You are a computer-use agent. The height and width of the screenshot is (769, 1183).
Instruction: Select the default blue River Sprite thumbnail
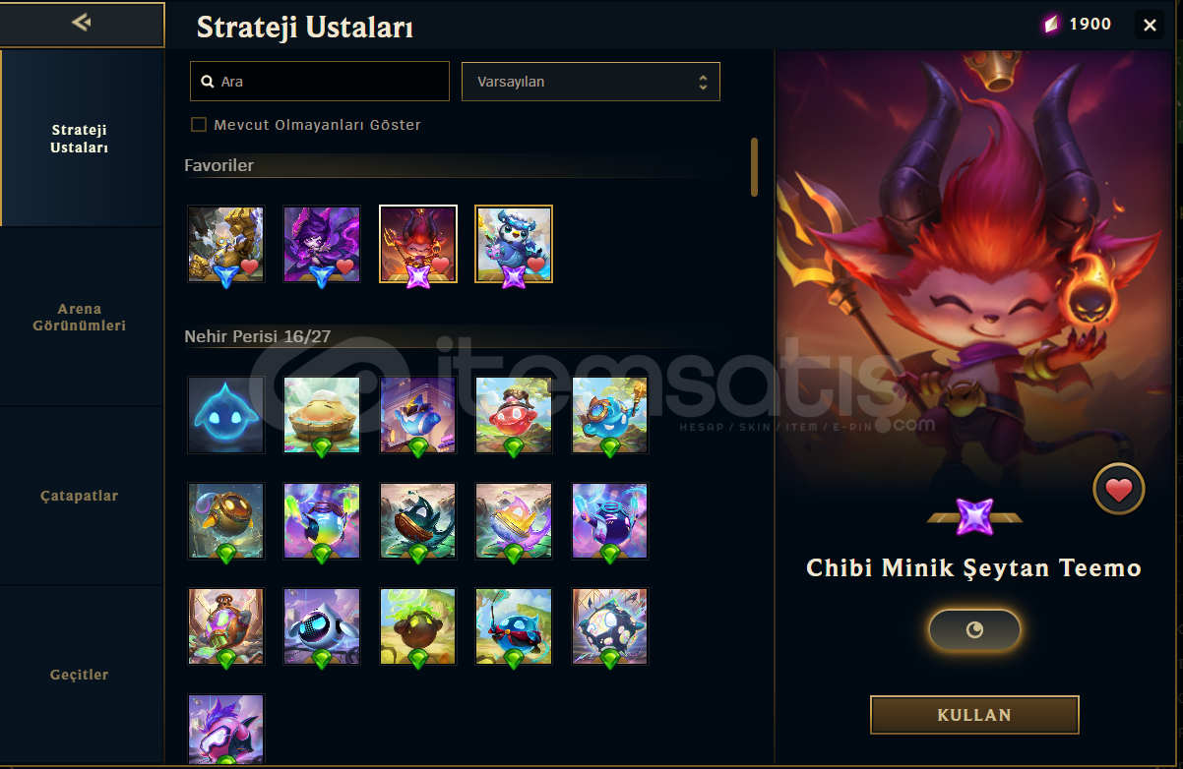point(226,415)
